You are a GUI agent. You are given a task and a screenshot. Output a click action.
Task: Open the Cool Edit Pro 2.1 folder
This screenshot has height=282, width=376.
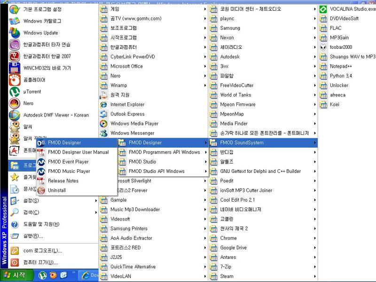click(x=263, y=200)
